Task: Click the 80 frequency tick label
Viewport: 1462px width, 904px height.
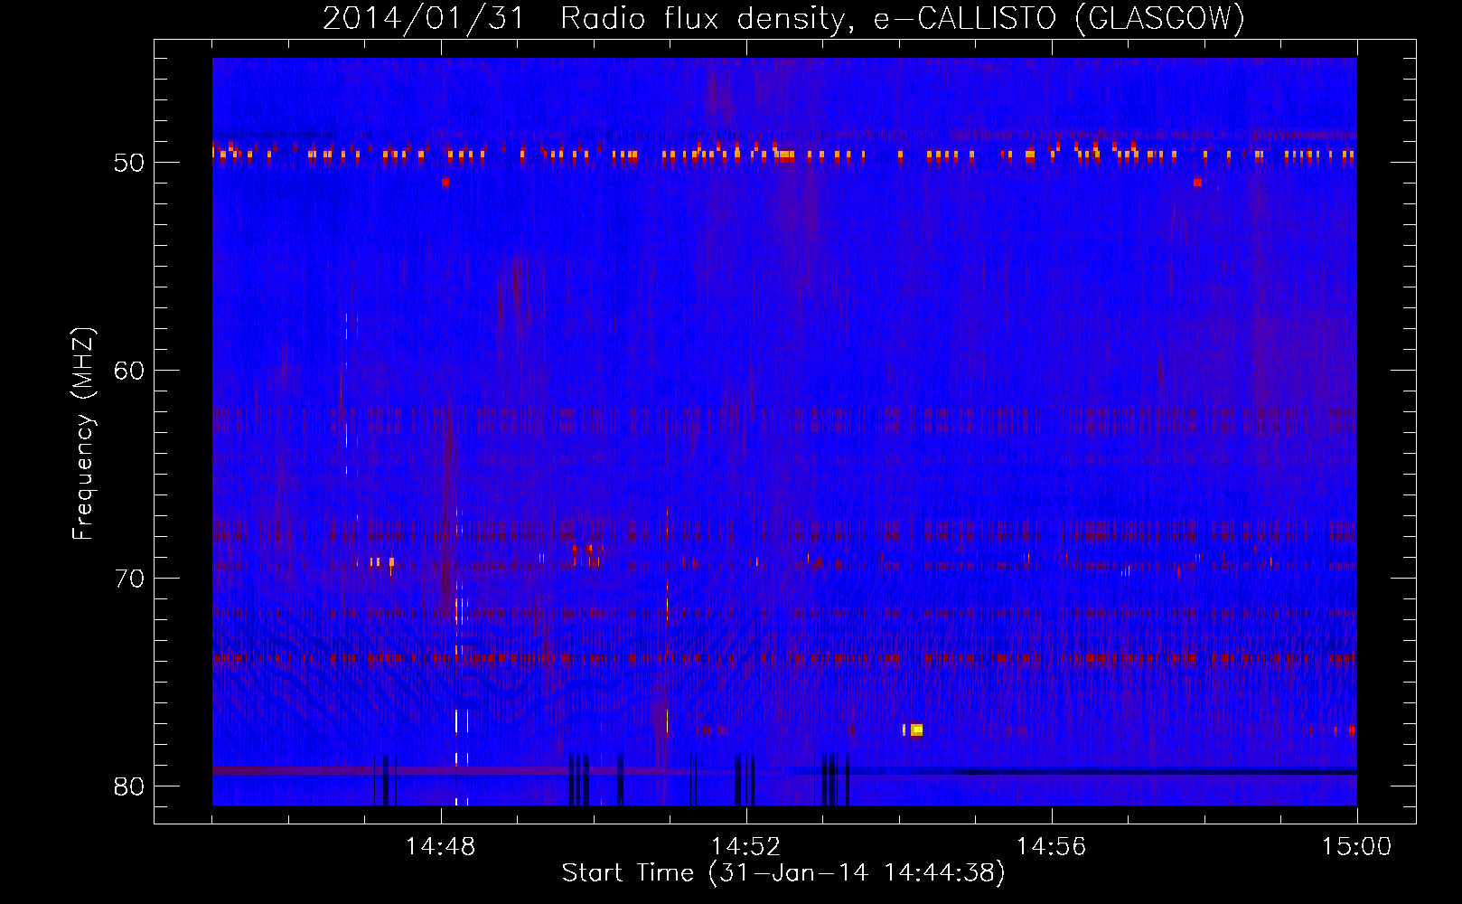Action: 129,786
